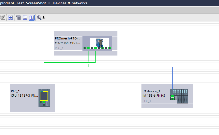Image resolution: width=219 pixels, height=135 pixels.
Task: Select the green cable rising from PLC_1
Action: [44, 76]
